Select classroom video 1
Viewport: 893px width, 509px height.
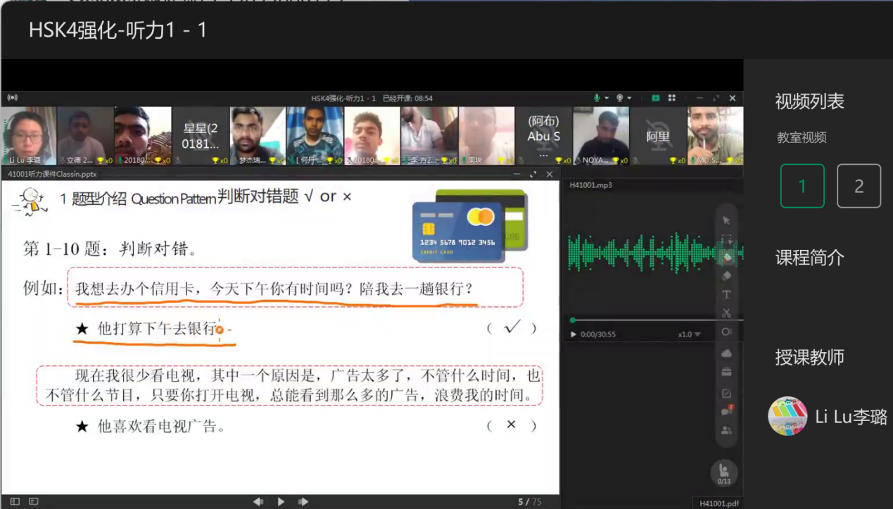[x=802, y=186]
